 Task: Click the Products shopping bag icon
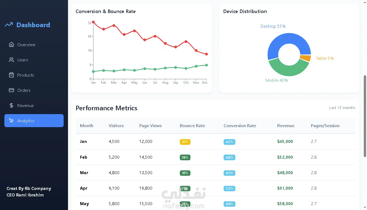point(11,75)
